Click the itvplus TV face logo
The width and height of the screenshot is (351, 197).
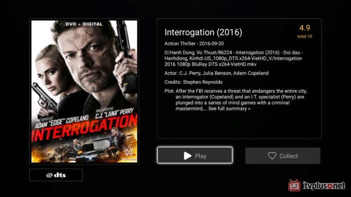click(294, 185)
